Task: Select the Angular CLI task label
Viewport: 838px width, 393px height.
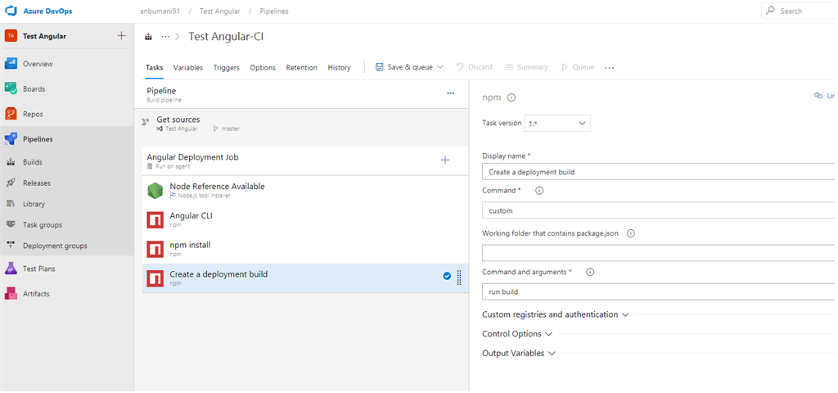Action: [191, 215]
